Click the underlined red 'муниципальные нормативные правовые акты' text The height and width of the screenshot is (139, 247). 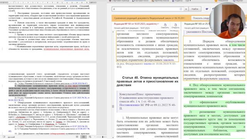[x=66, y=49]
